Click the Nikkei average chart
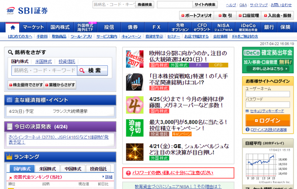This screenshot has height=189, width=297. click(268, 166)
